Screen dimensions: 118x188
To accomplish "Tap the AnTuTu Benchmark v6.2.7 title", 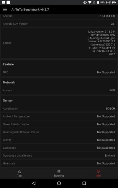I will [30, 9].
